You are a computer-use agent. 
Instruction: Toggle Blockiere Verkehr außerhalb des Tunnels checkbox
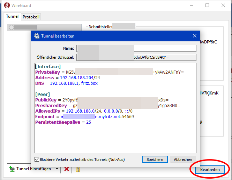(x=37, y=159)
